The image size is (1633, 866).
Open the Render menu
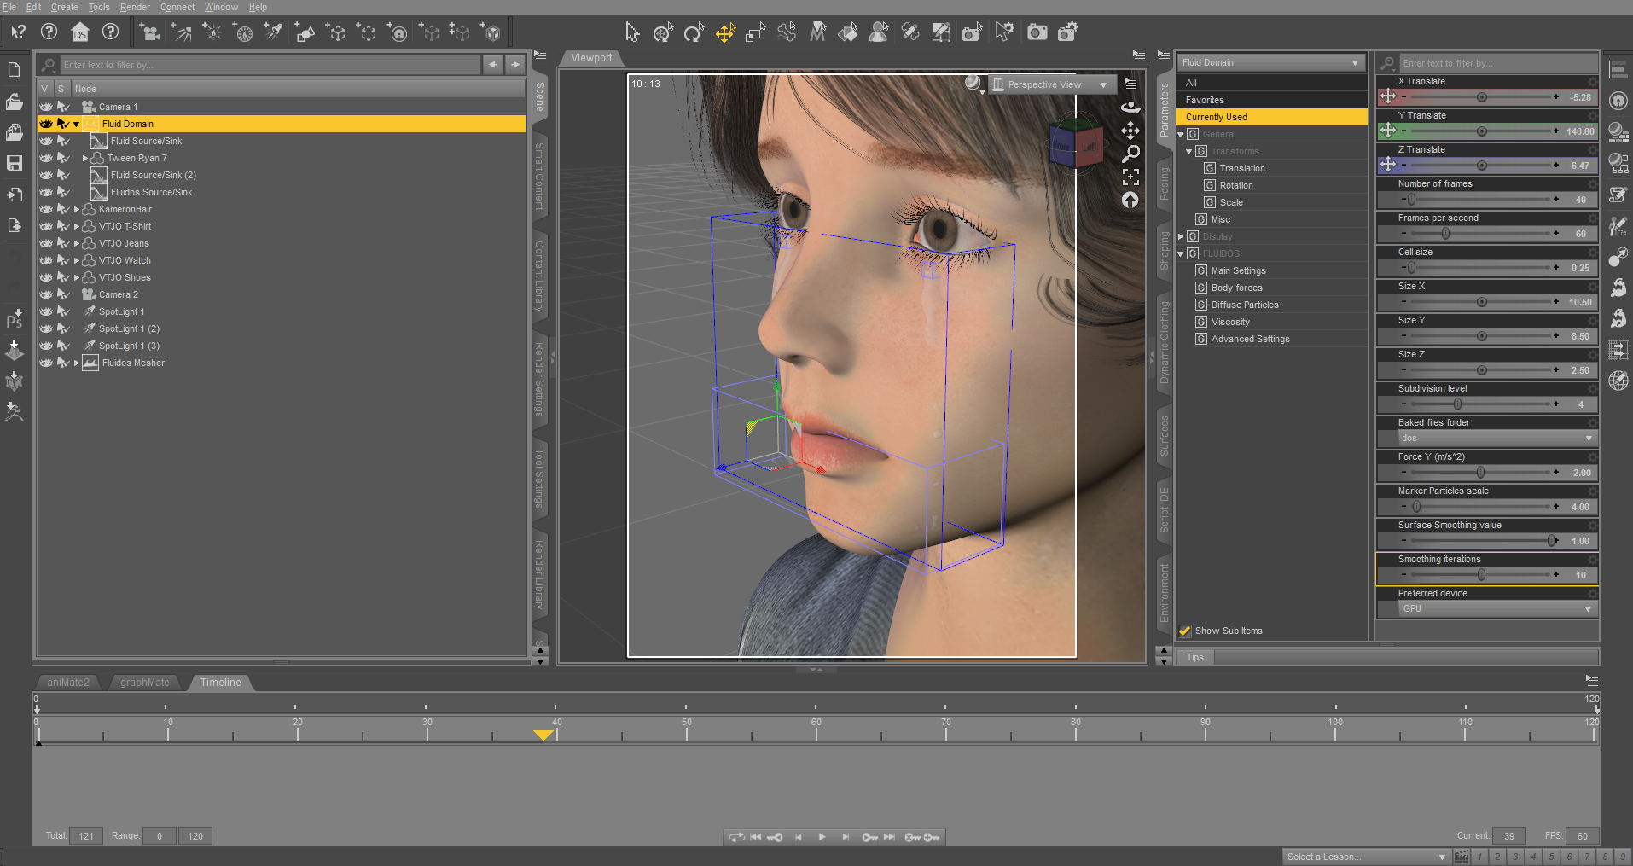point(135,7)
